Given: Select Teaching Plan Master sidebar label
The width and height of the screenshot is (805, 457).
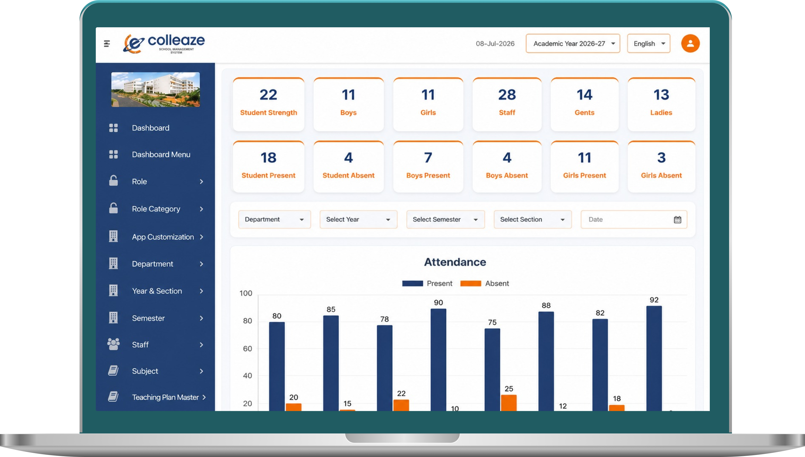Looking at the screenshot, I should pos(165,397).
